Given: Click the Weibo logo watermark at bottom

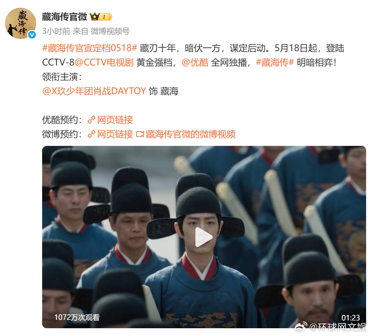Looking at the screenshot, I should (301, 327).
